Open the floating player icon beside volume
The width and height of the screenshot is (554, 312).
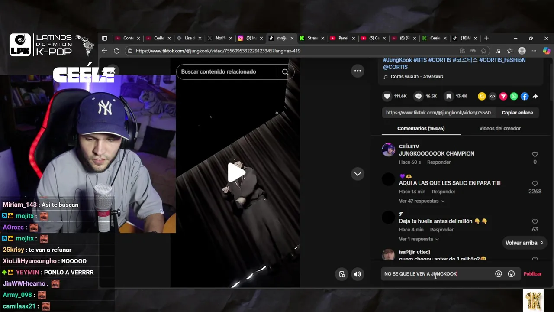[x=342, y=274]
